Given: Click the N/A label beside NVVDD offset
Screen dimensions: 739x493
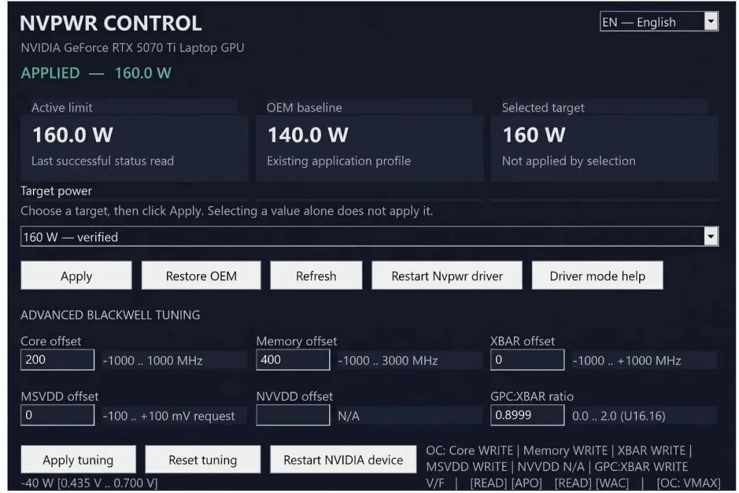Looking at the screenshot, I should [349, 416].
